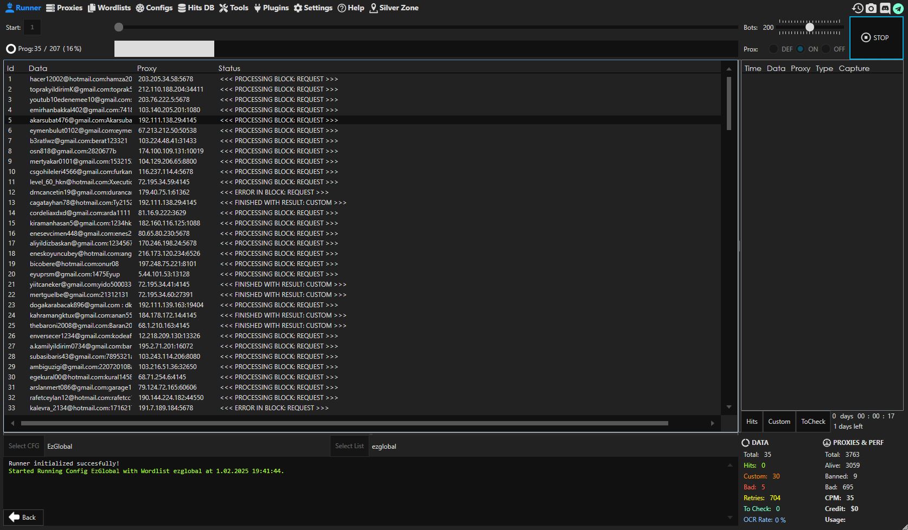This screenshot has height=530, width=908.
Task: Click the Proxy column header in the runner list
Action: (147, 68)
